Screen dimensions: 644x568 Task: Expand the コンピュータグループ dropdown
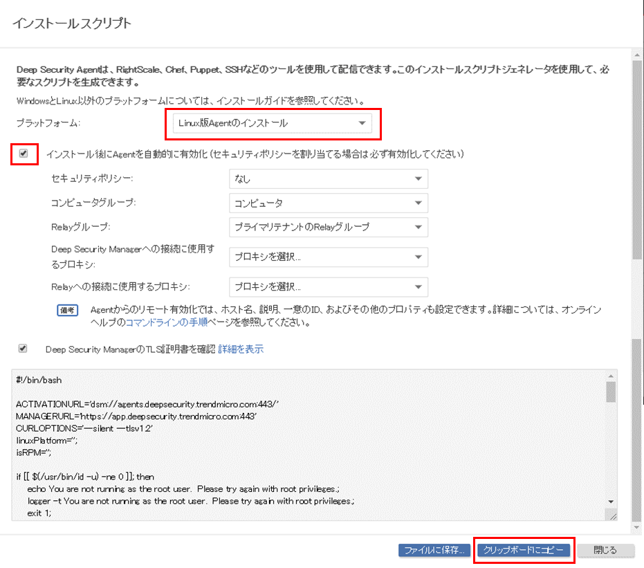(328, 203)
